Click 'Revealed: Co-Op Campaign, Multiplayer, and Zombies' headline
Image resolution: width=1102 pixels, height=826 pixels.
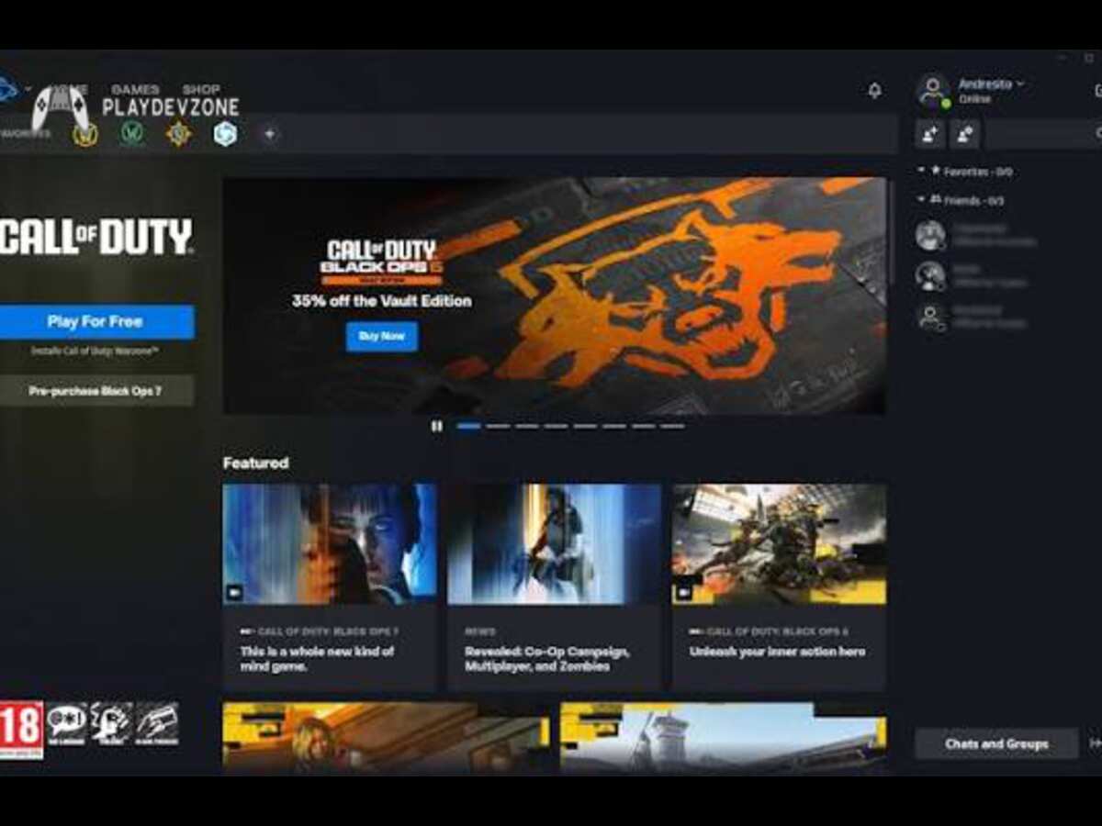coord(547,659)
